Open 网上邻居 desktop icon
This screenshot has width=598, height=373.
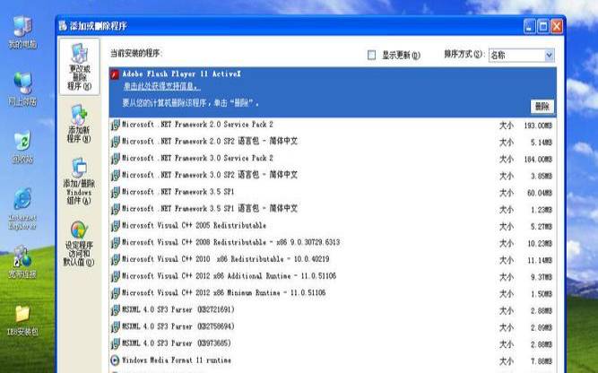(22, 89)
